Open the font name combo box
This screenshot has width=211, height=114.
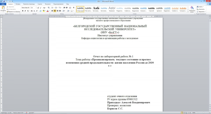[x=26, y=8]
